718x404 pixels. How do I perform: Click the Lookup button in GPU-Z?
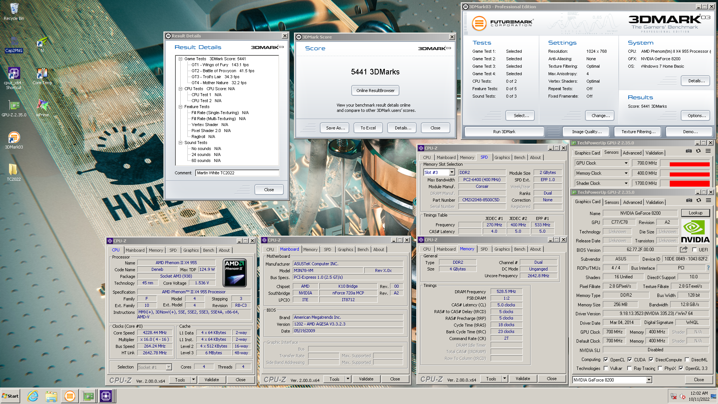695,213
